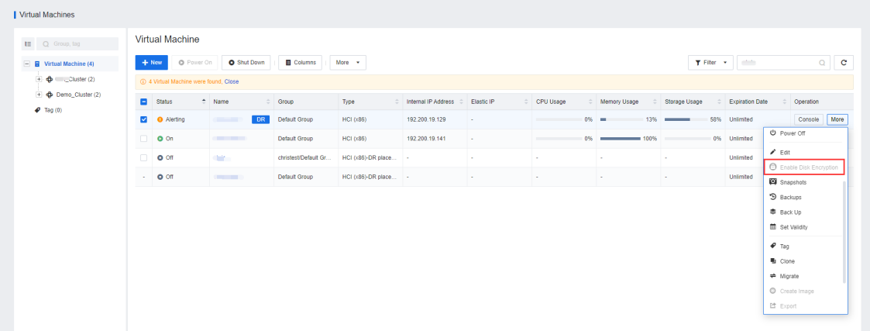870x331 pixels.
Task: Click the Power On toolbar button
Action: point(194,63)
